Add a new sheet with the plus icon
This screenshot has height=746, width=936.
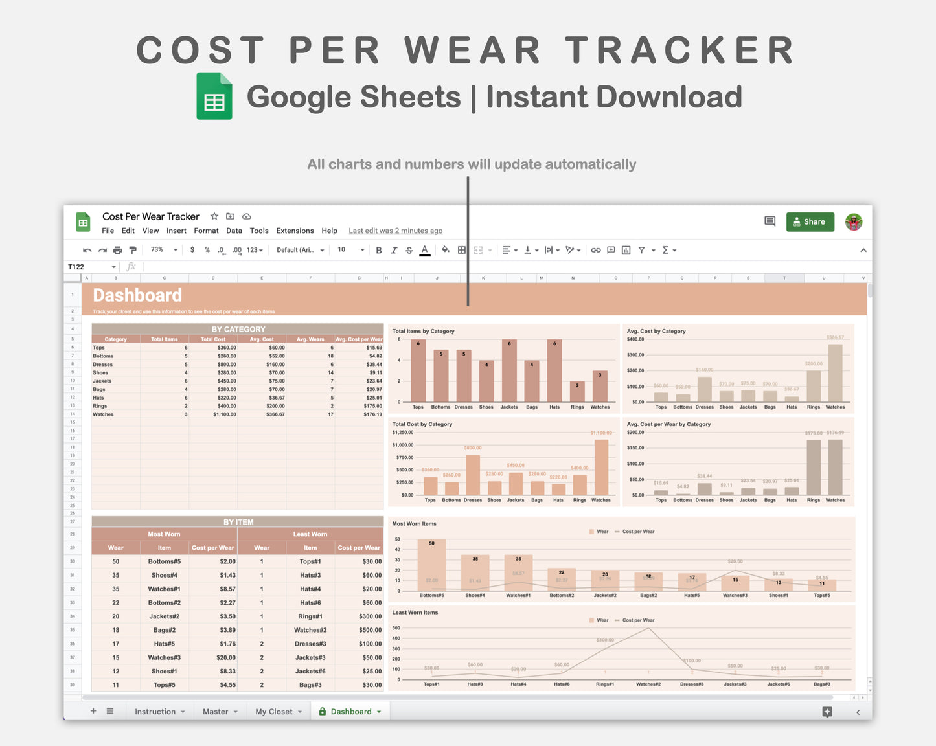pos(93,711)
